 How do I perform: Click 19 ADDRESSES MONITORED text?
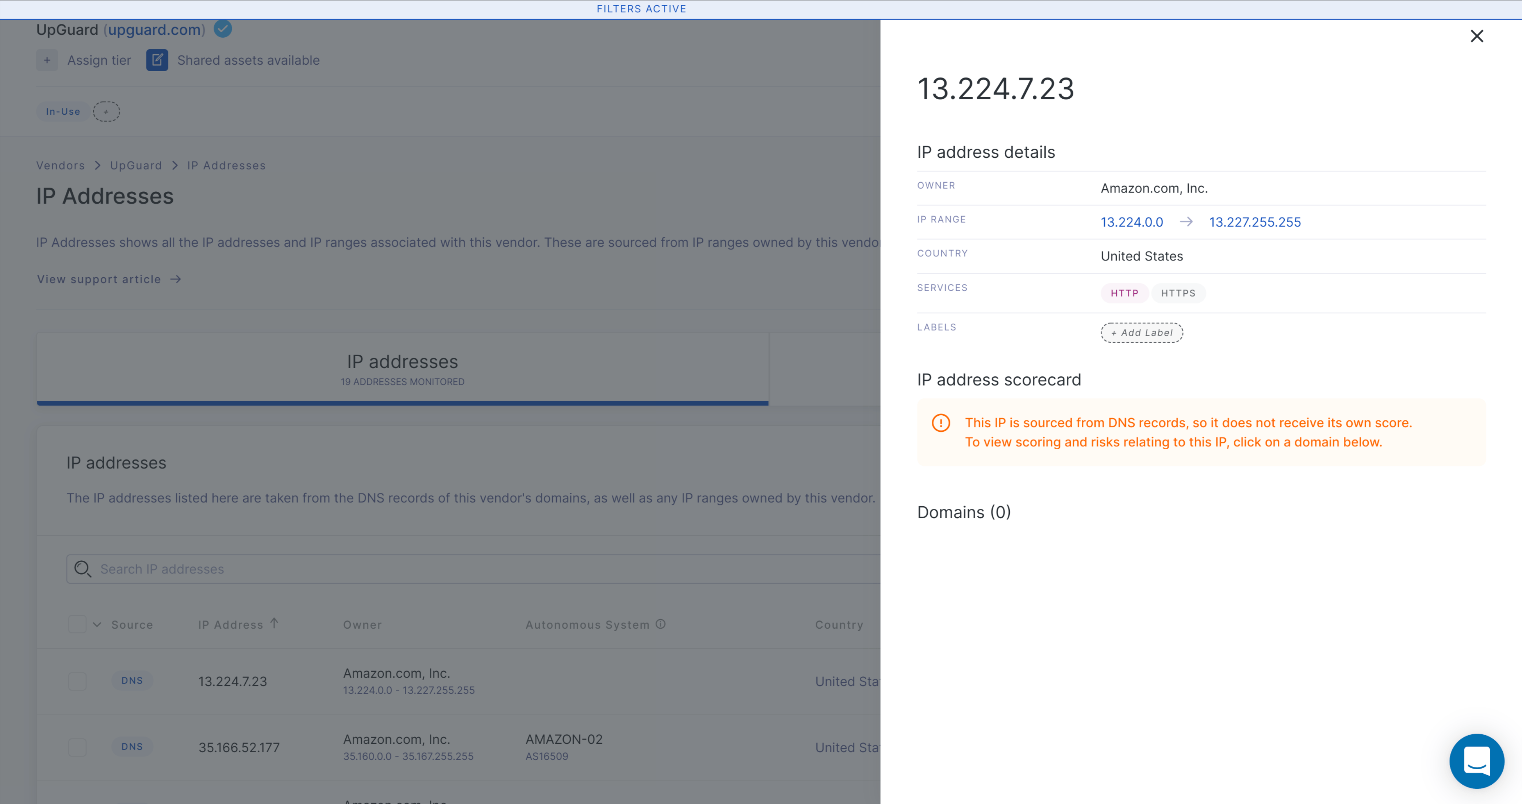402,382
